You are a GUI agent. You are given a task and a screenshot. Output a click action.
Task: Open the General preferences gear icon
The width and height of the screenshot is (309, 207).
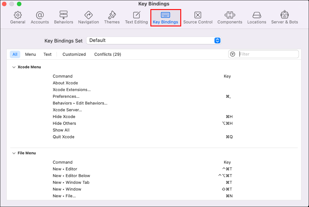(x=18, y=15)
